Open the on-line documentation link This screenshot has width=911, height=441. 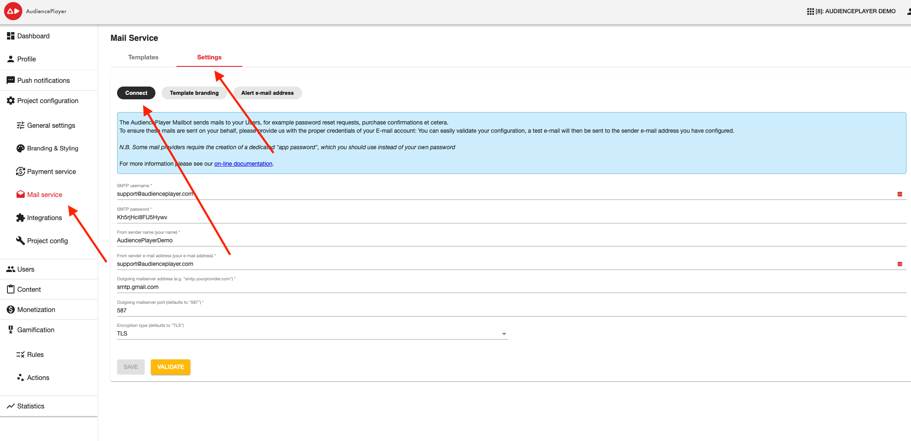243,164
